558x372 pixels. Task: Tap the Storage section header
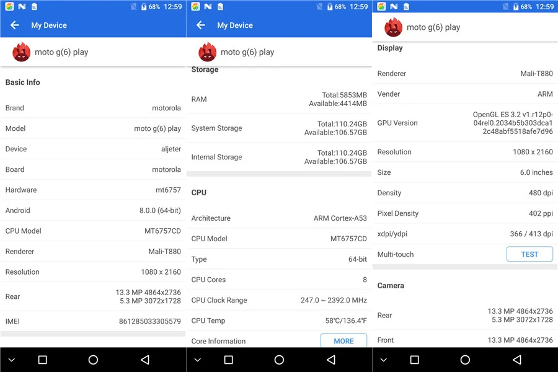coord(205,69)
